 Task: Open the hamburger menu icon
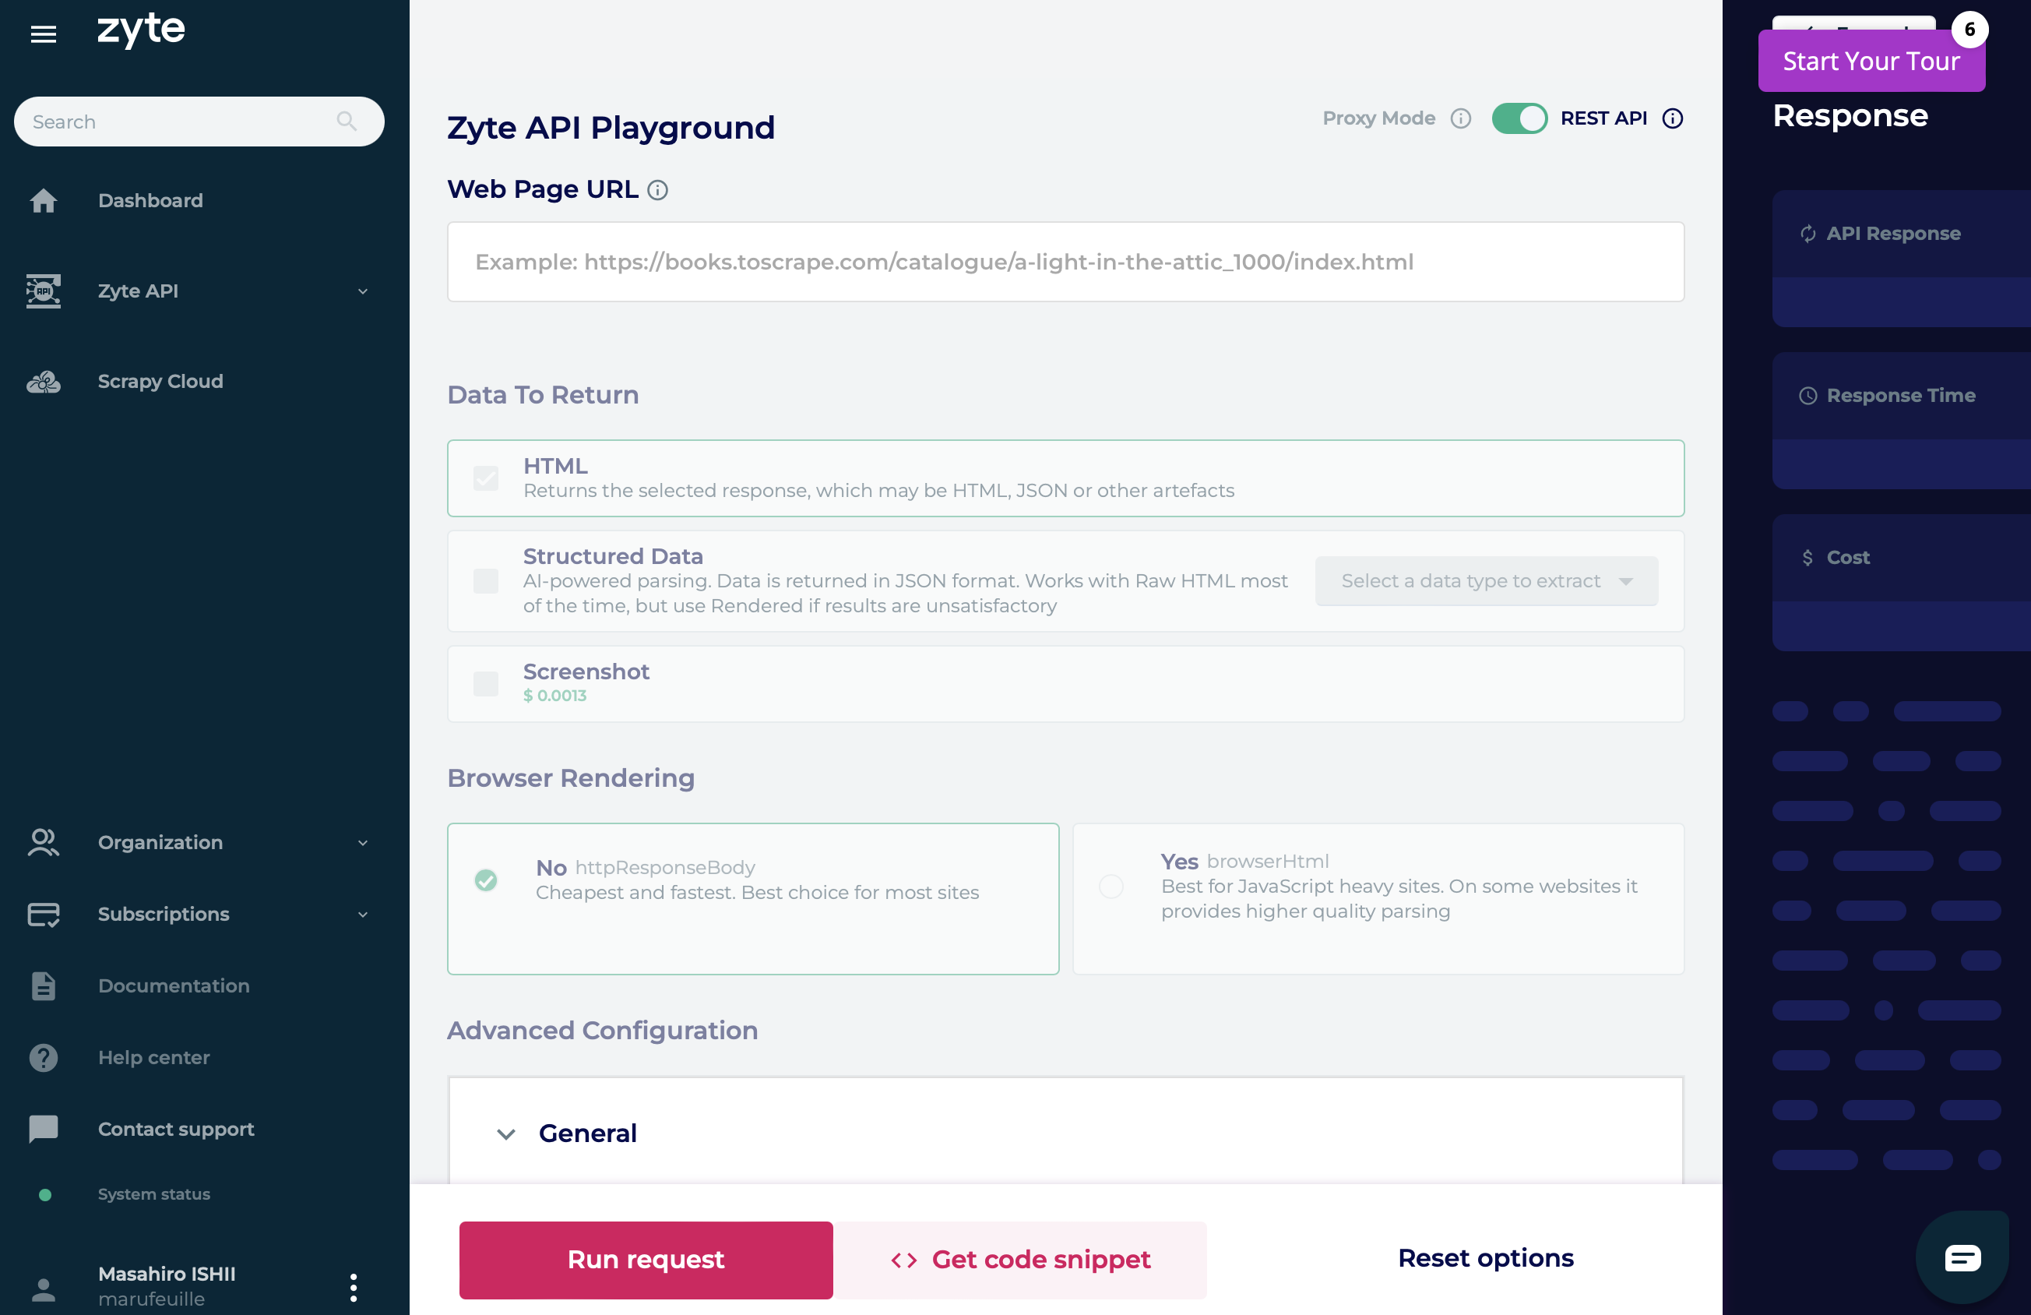coord(44,33)
